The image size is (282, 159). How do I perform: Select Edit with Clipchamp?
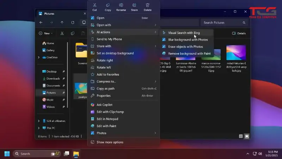124,112
